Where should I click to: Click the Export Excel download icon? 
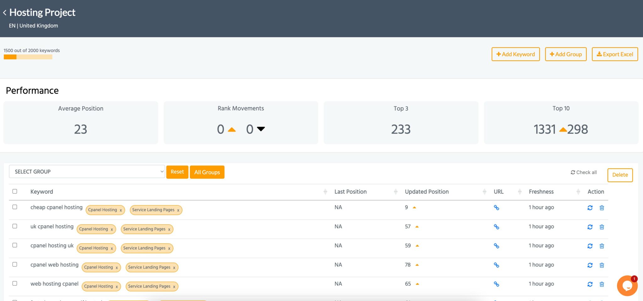pyautogui.click(x=599, y=54)
